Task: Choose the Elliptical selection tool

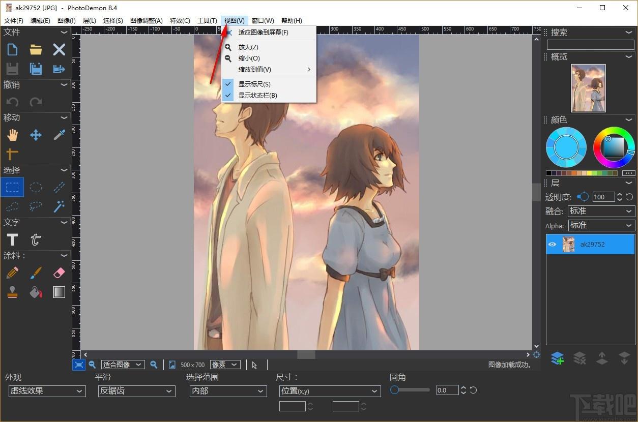Action: coord(36,187)
